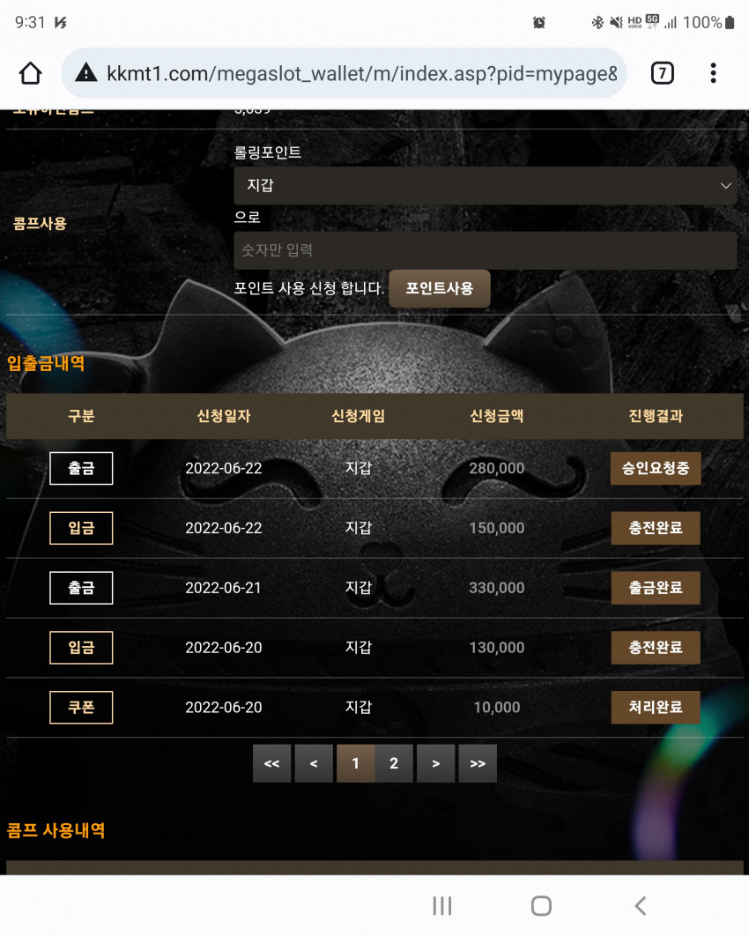The image size is (749, 936).
Task: Click the 구분 column header
Action: 81,416
